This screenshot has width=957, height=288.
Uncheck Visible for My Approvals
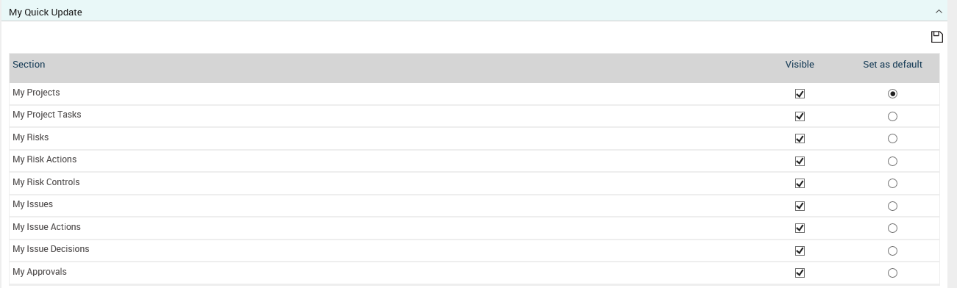[x=800, y=273]
